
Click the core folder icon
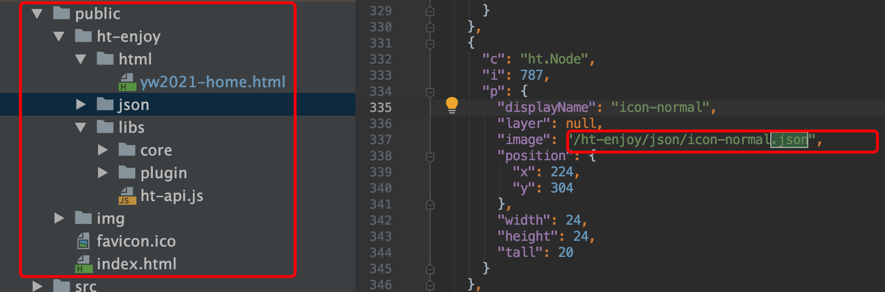pos(127,150)
